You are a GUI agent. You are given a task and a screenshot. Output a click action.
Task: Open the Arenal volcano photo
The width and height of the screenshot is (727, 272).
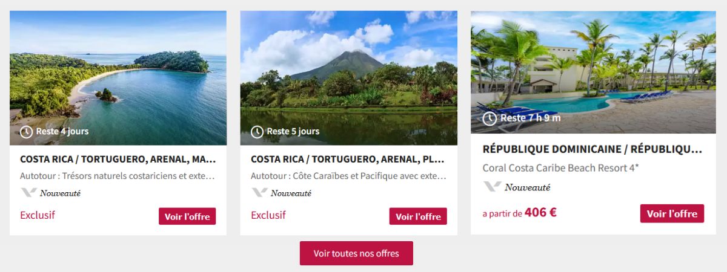pyautogui.click(x=349, y=78)
